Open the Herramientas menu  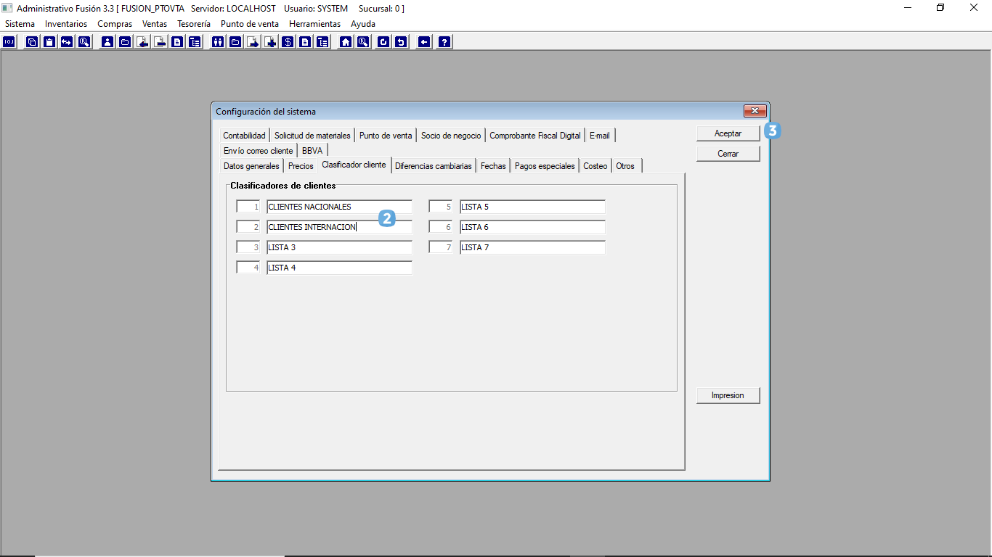(x=314, y=24)
